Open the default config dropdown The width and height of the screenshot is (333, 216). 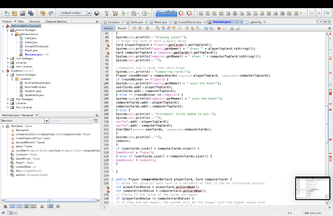point(89,13)
